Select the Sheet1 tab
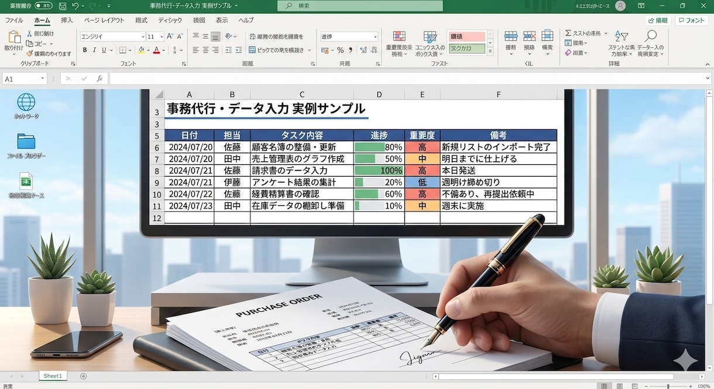The width and height of the screenshot is (714, 389). click(x=53, y=376)
